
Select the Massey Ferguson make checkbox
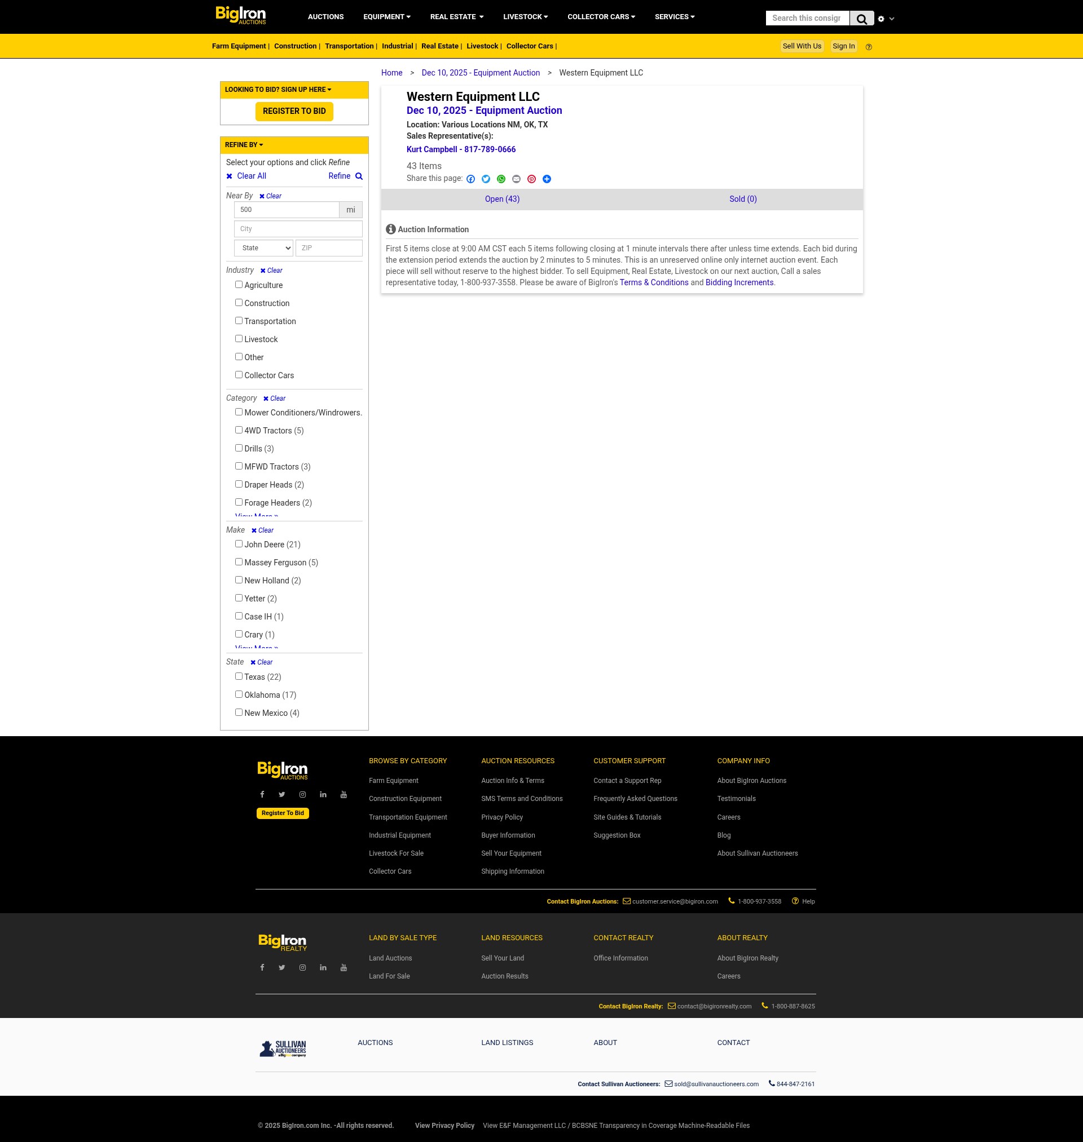(x=239, y=562)
